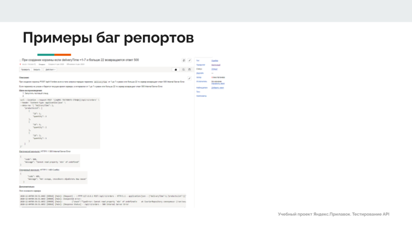Click the pencil edit icon next to title
The width and height of the screenshot is (412, 232).
pyautogui.click(x=189, y=60)
